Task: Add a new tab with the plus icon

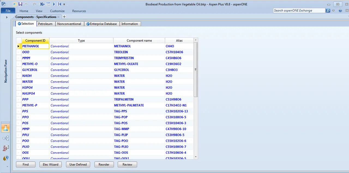Action: (x=64, y=17)
